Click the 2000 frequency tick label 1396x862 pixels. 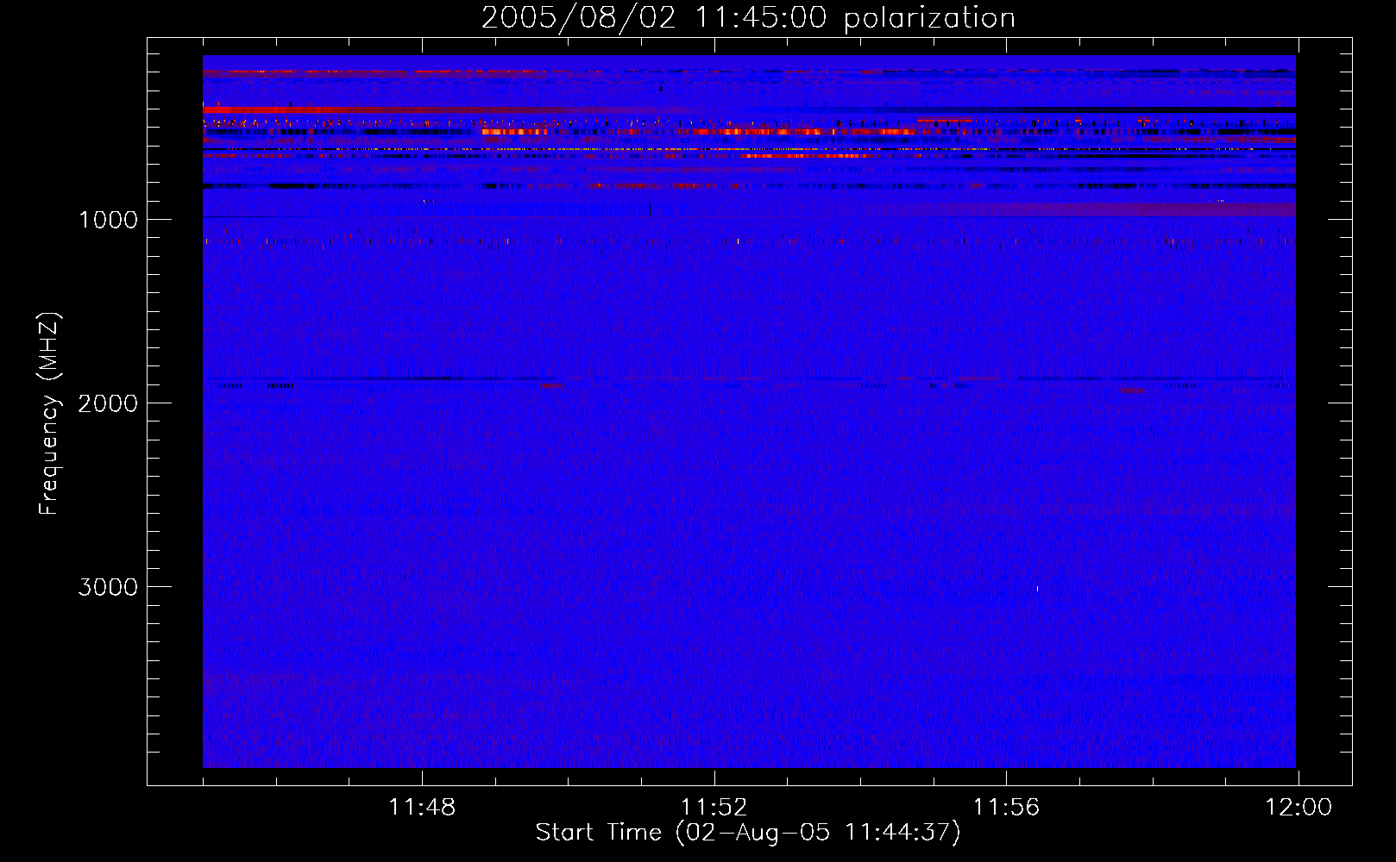(108, 403)
